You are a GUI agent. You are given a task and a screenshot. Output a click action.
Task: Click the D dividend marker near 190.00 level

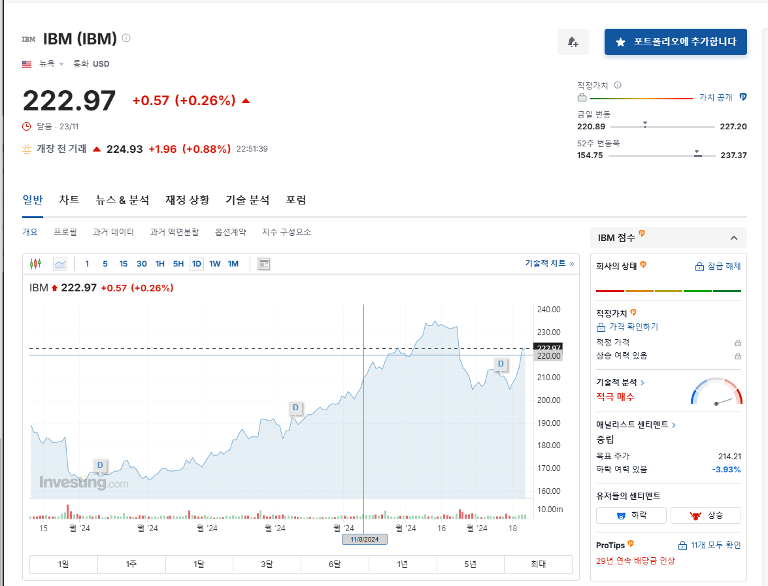[295, 407]
